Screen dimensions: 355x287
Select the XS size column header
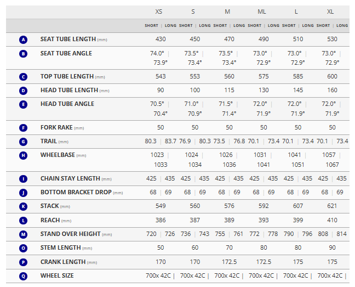pyautogui.click(x=159, y=12)
